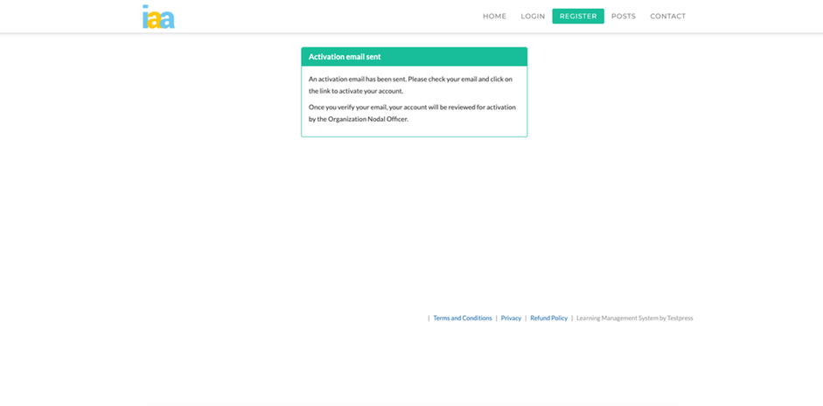Open the HOME page from navigation
The image size is (823, 406).
pyautogui.click(x=494, y=17)
